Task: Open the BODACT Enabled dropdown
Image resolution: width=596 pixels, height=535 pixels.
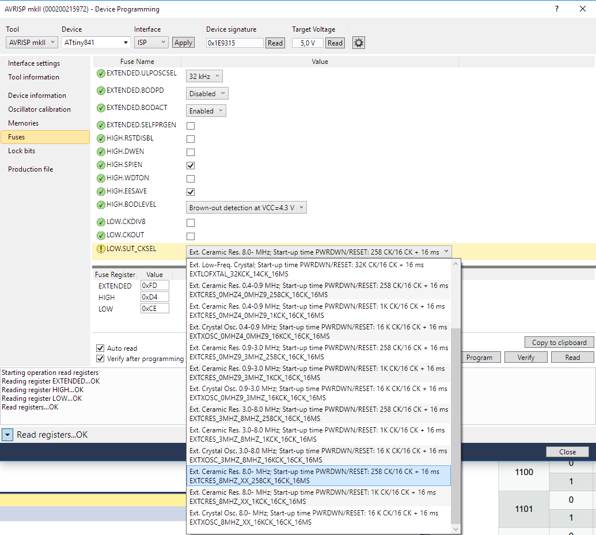Action: click(206, 111)
